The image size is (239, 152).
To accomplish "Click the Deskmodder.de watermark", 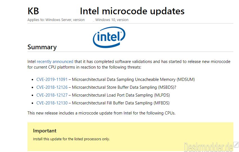I will point(208,147).
